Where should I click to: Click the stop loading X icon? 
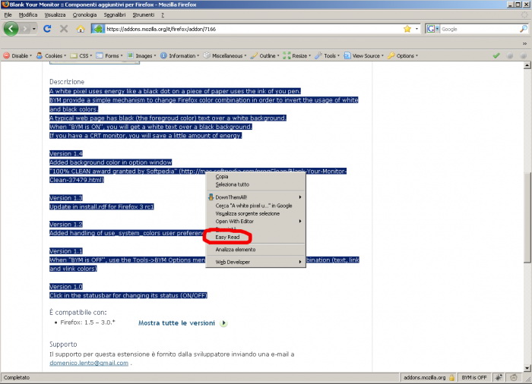64,29
